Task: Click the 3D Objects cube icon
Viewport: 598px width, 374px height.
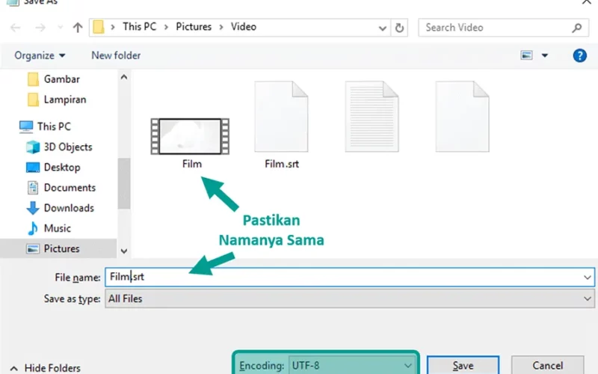Action: point(33,147)
